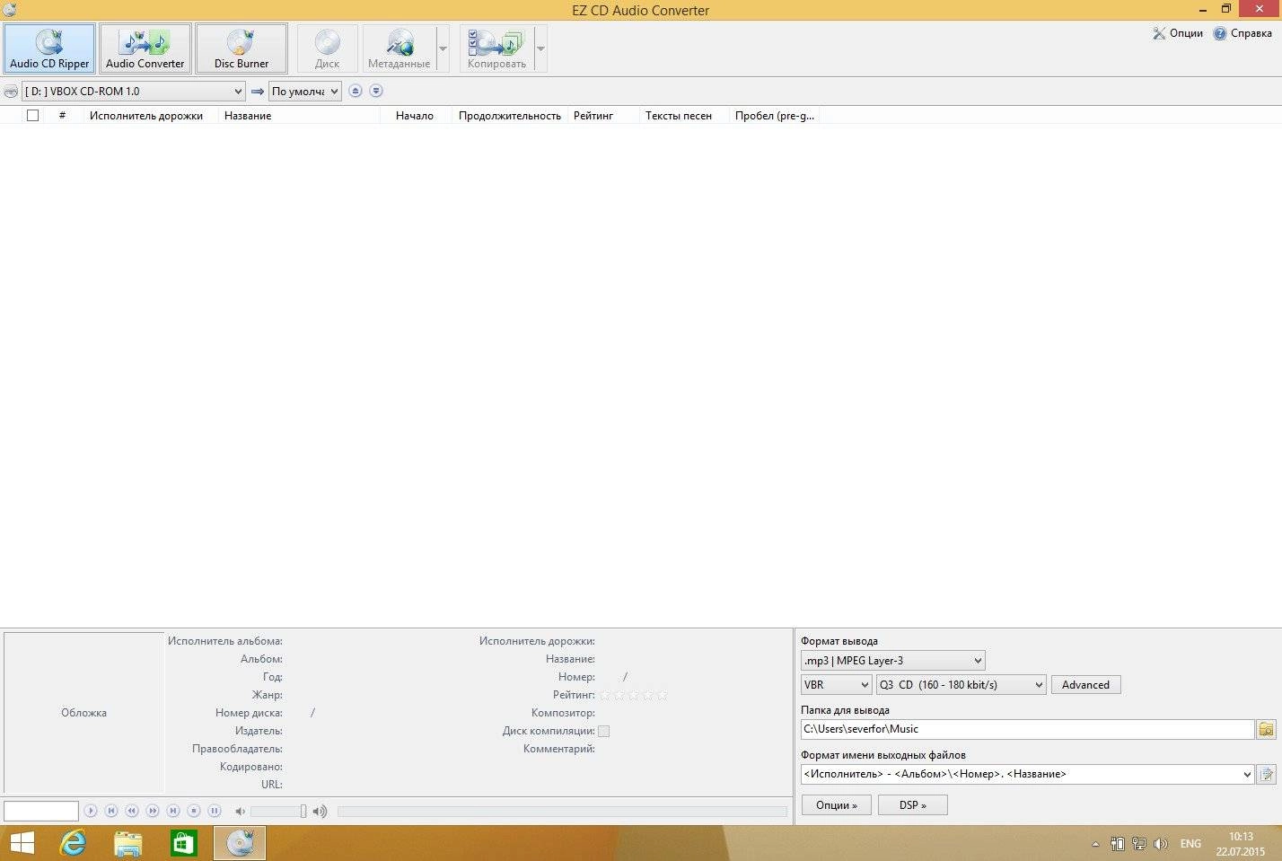Browse output folder via folder icon
Viewport: 1282px width, 861px height.
tap(1266, 729)
